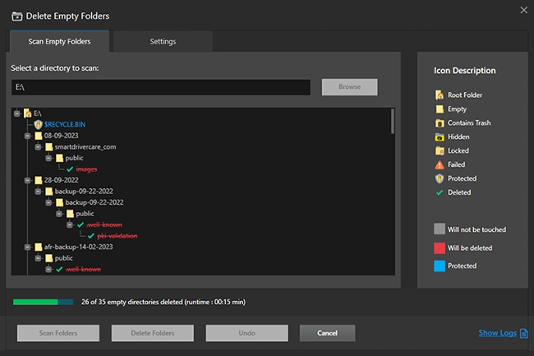This screenshot has height=356, width=534.
Task: Select the struck-through pki-validation entry
Action: click(117, 236)
